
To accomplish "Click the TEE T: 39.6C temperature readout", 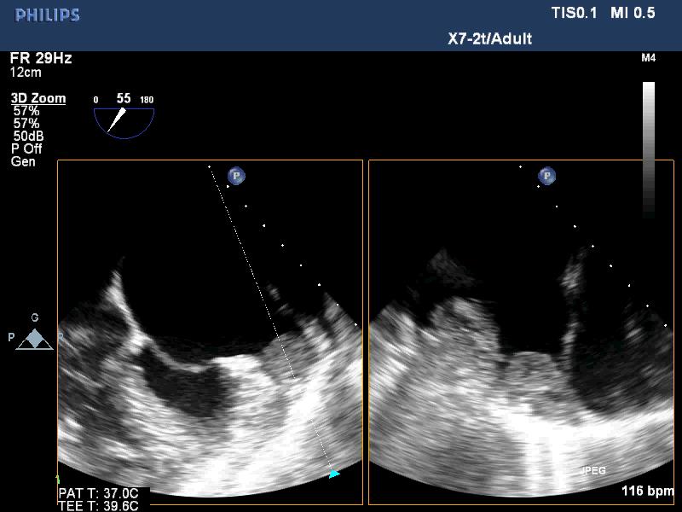I will click(x=98, y=505).
